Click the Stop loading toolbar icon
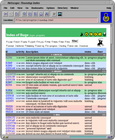 point(54,14)
